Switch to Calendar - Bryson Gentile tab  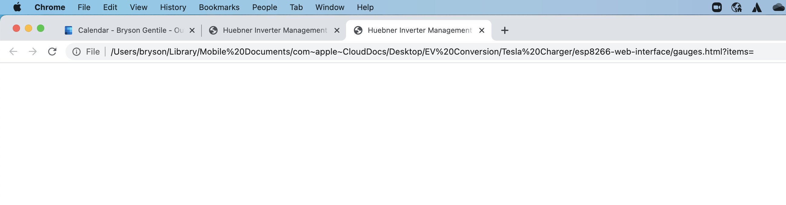128,30
